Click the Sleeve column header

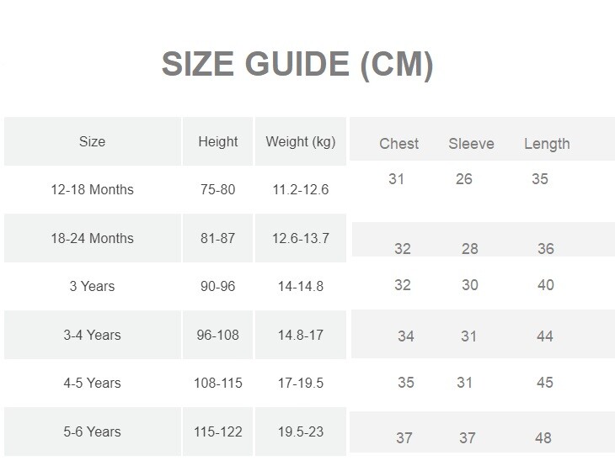[471, 144]
